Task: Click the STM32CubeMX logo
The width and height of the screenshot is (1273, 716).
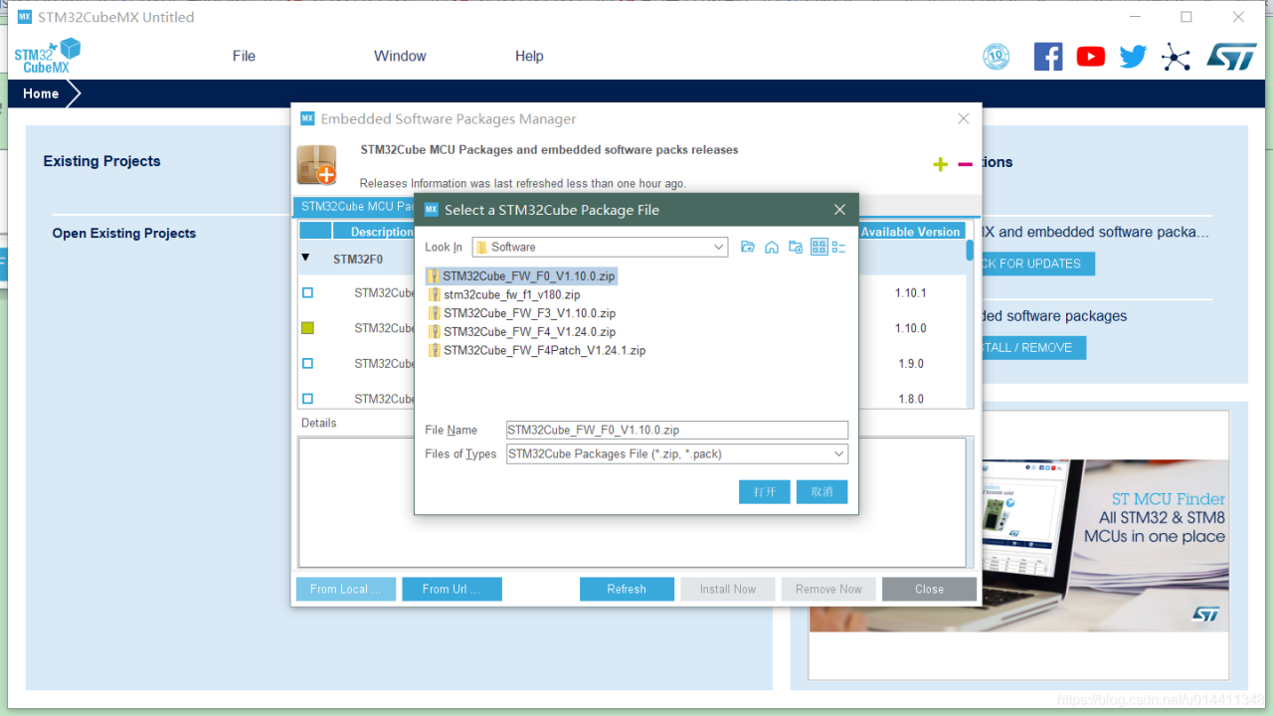Action: (x=47, y=56)
